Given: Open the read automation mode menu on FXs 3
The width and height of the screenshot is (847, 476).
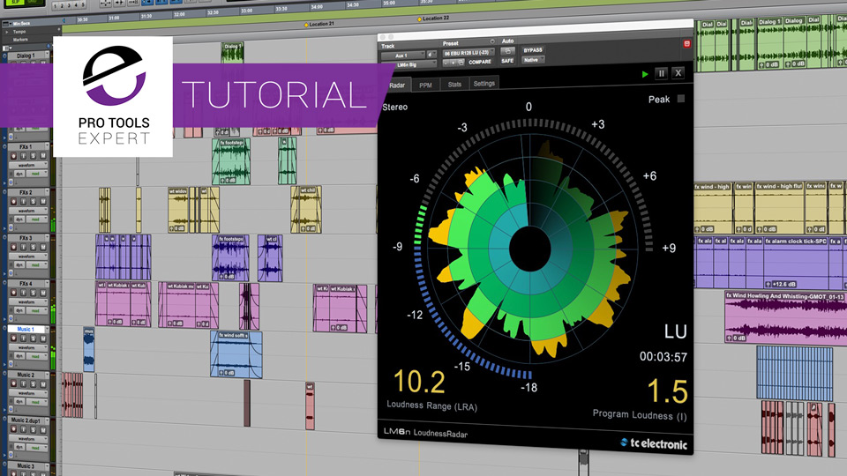Looking at the screenshot, I should point(37,265).
